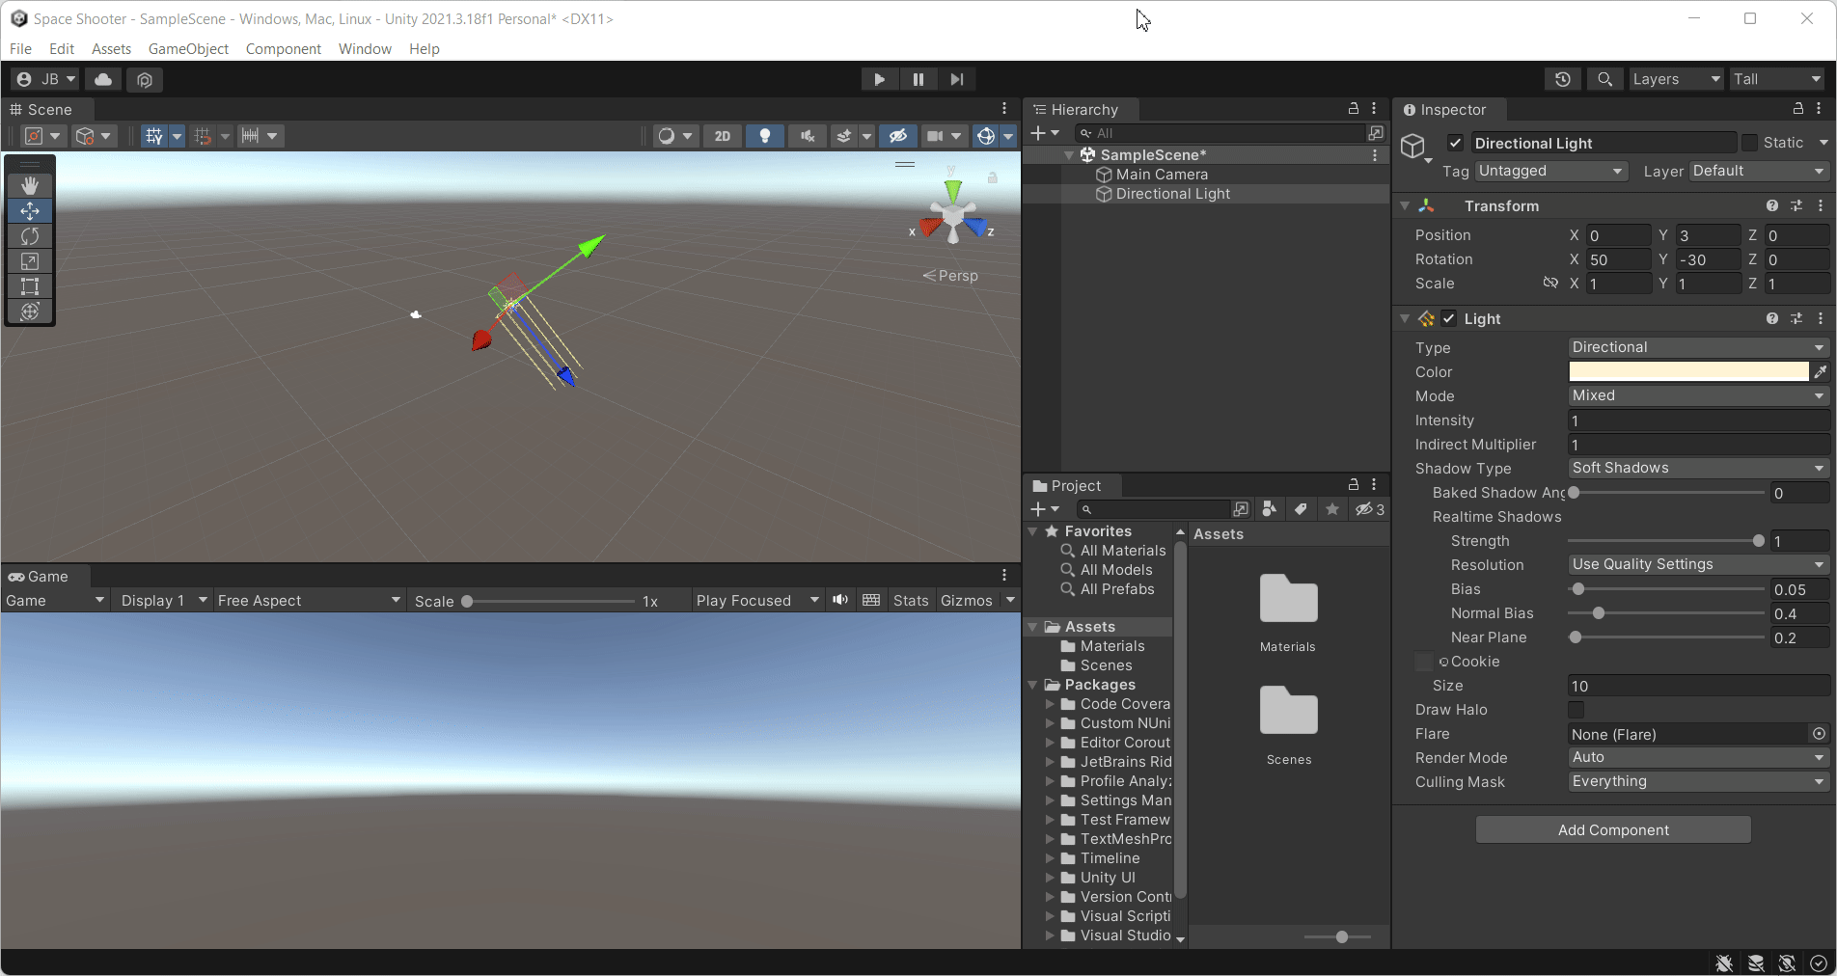Open Version Control toolbar icon
The width and height of the screenshot is (1837, 976).
pos(145,79)
